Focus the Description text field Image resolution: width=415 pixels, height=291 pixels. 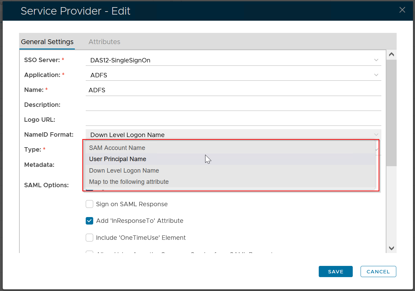tap(233, 105)
